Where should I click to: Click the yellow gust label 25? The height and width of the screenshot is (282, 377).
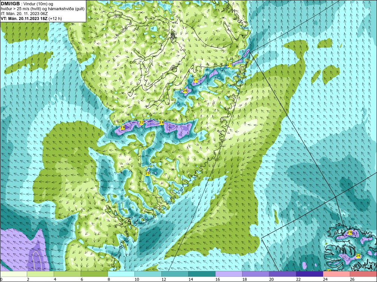pyautogui.click(x=147, y=173)
